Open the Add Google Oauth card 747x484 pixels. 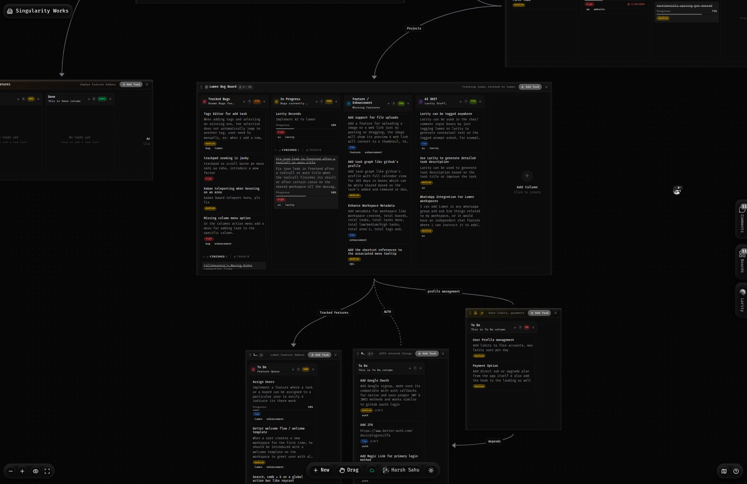[x=390, y=398]
